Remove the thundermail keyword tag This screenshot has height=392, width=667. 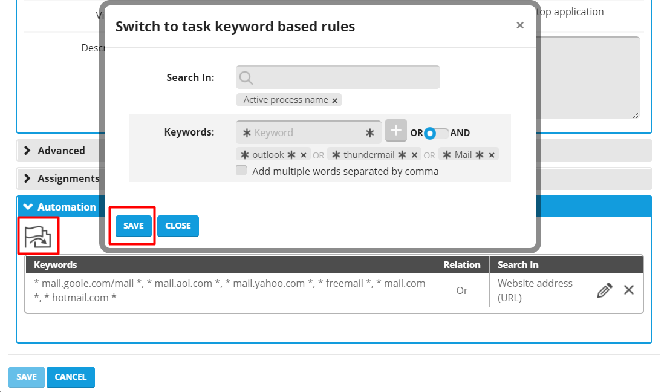coord(414,155)
